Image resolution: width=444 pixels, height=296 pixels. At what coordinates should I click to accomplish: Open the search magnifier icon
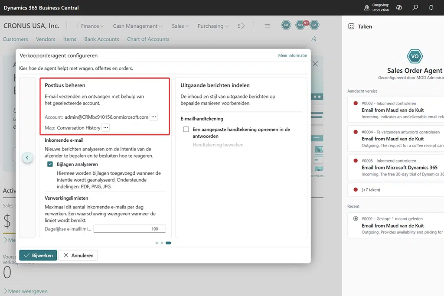tap(415, 8)
